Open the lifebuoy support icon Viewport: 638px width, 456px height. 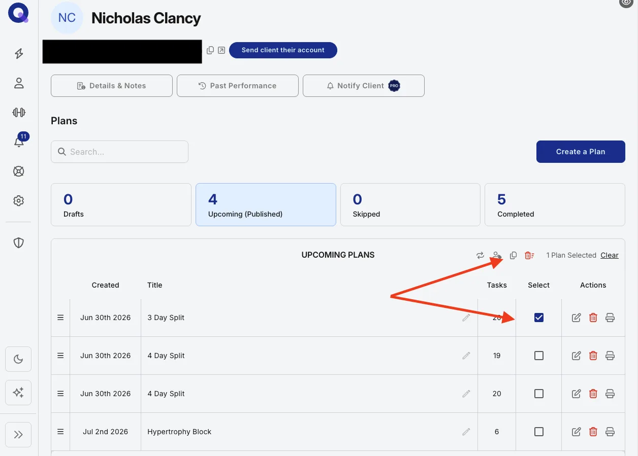19,171
